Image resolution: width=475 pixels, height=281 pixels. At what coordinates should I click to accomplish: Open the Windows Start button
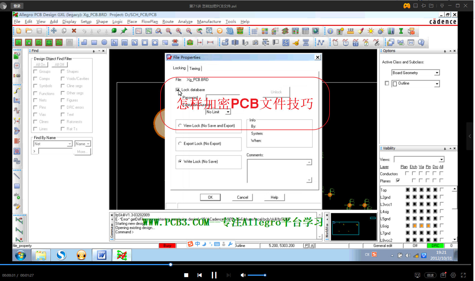(x=20, y=255)
